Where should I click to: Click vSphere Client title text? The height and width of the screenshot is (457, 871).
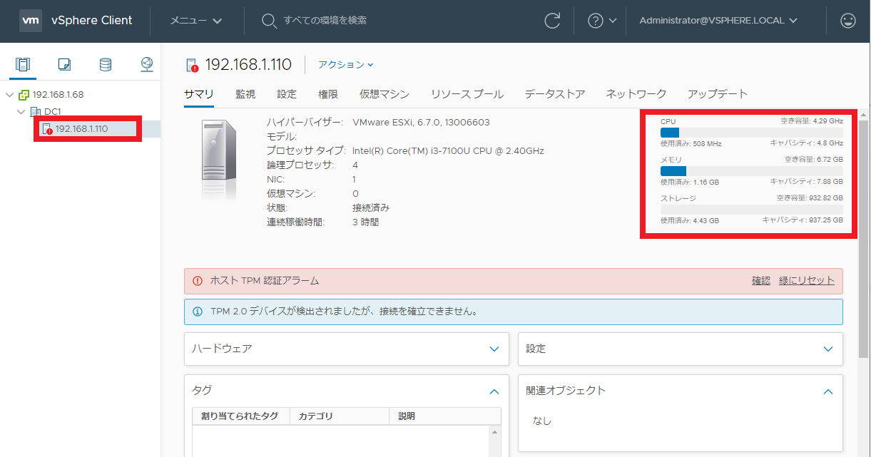click(92, 21)
